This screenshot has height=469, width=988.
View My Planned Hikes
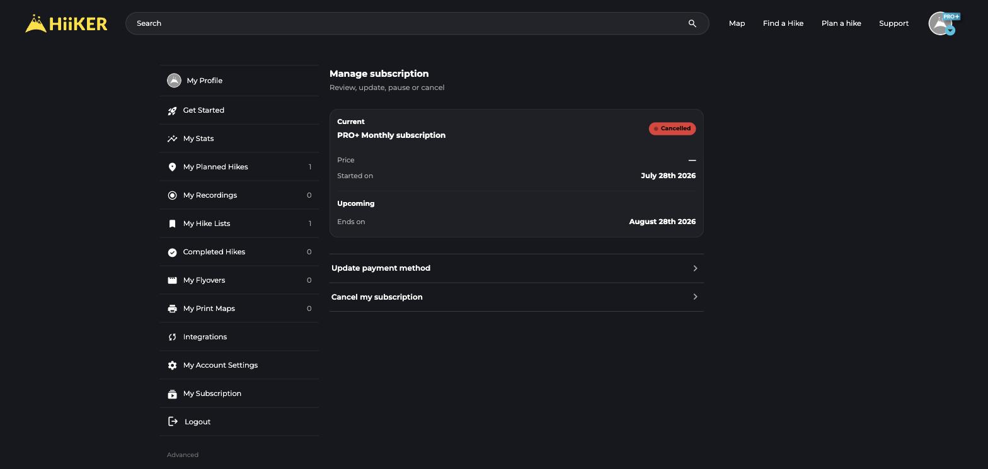[239, 167]
